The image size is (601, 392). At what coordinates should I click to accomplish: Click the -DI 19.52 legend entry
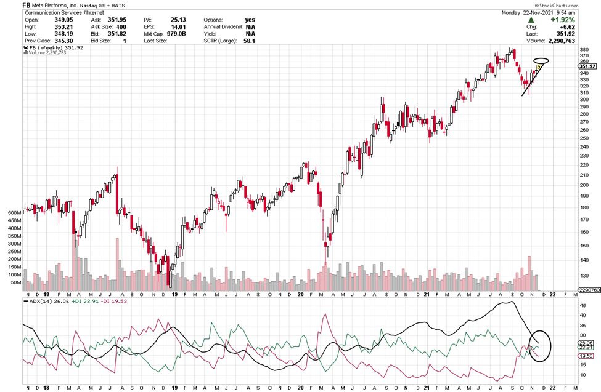(x=114, y=302)
